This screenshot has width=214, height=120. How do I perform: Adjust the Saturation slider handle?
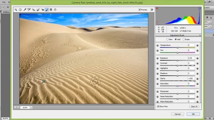click(x=178, y=86)
